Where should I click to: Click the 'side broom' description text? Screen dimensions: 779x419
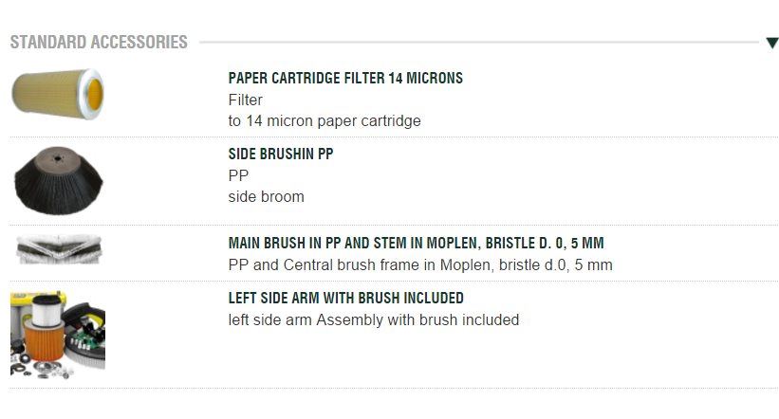coord(267,196)
